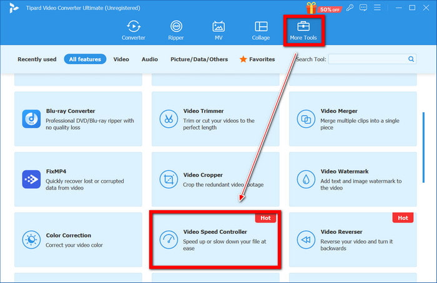The height and width of the screenshot is (283, 437).
Task: Show Recently used tools
Action: tap(37, 59)
